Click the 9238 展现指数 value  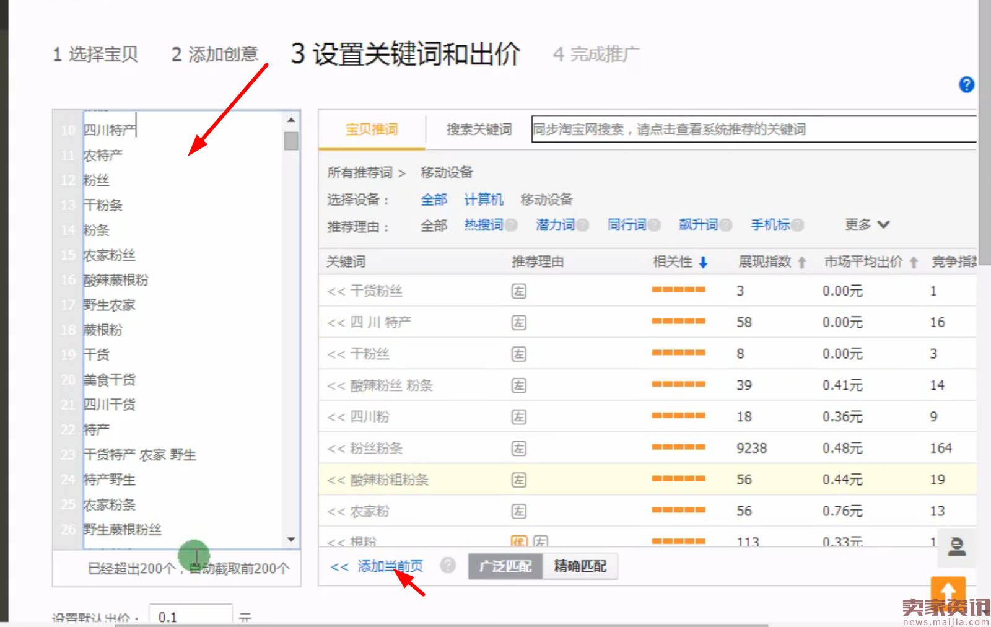point(752,449)
